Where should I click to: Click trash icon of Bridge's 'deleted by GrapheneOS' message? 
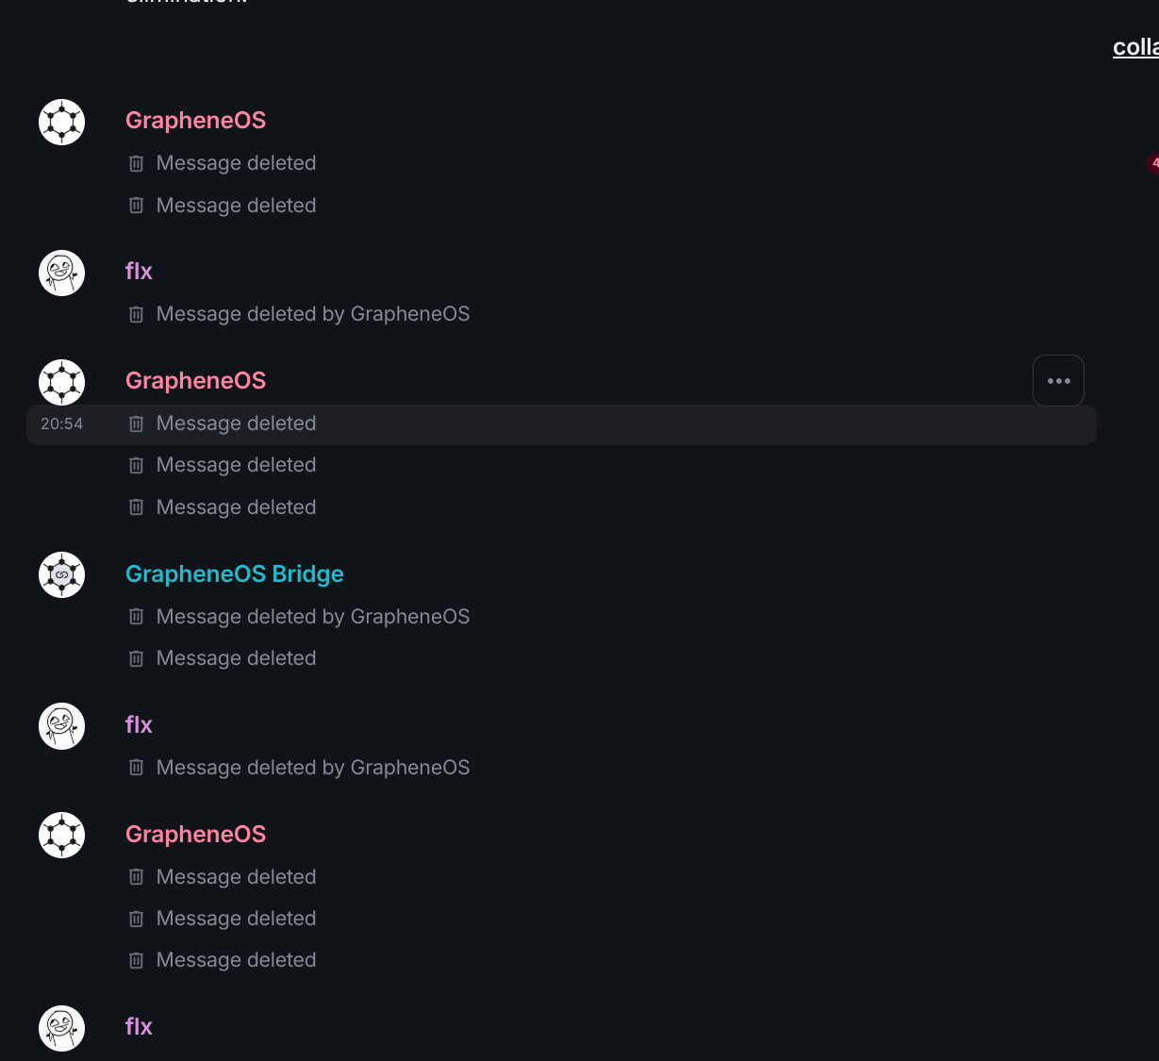136,617
